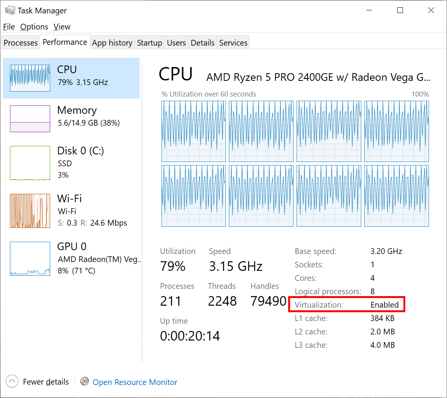Click the large CPU heading
The height and width of the screenshot is (398, 447).
[176, 74]
